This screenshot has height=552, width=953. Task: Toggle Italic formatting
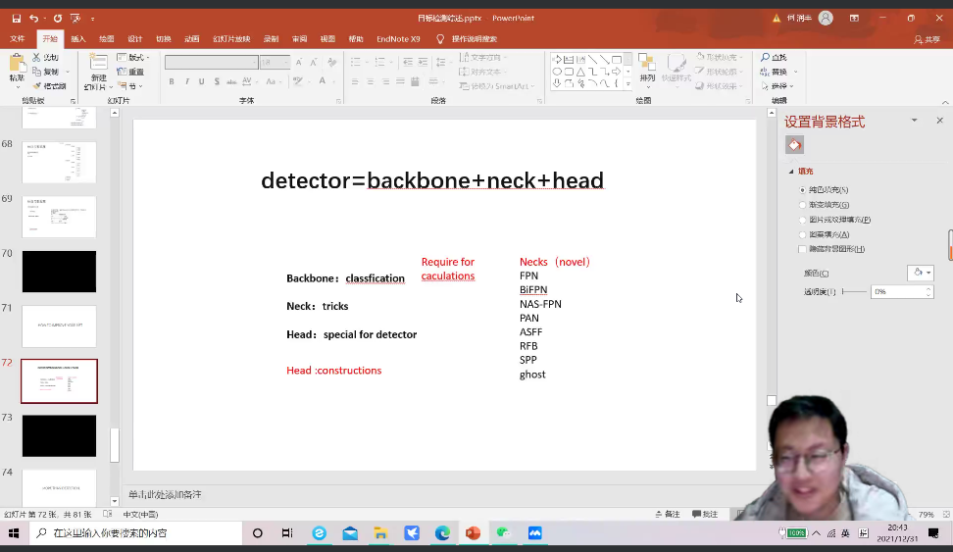click(x=186, y=81)
